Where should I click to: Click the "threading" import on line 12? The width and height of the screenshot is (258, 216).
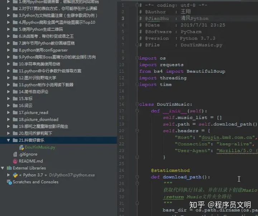coord(173,78)
